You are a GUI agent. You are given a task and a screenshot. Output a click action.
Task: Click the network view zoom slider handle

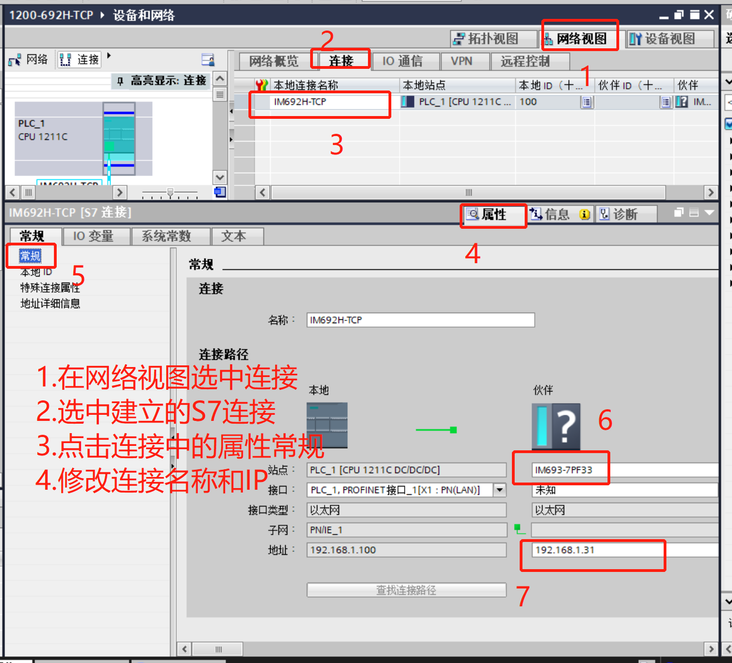point(170,193)
